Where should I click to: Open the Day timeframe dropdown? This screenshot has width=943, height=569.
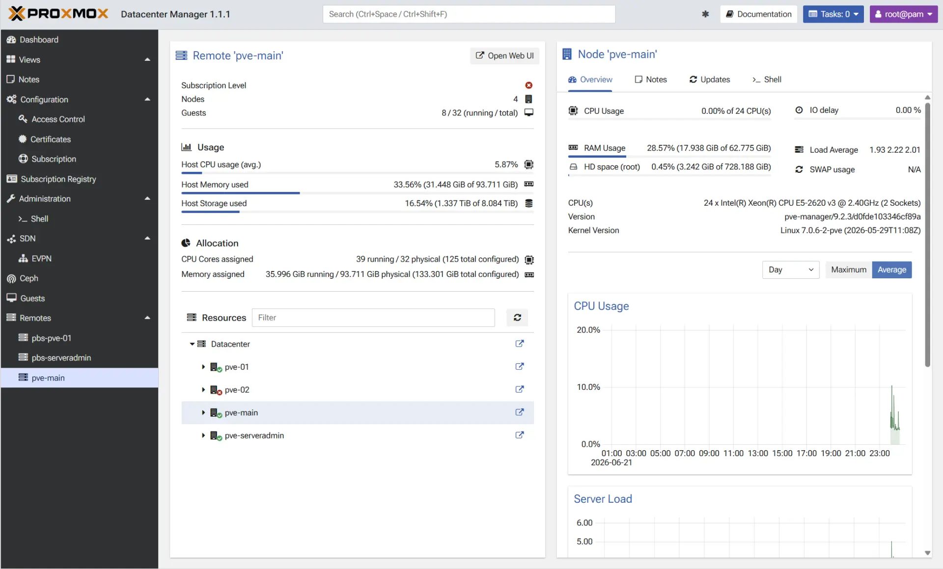coord(791,270)
